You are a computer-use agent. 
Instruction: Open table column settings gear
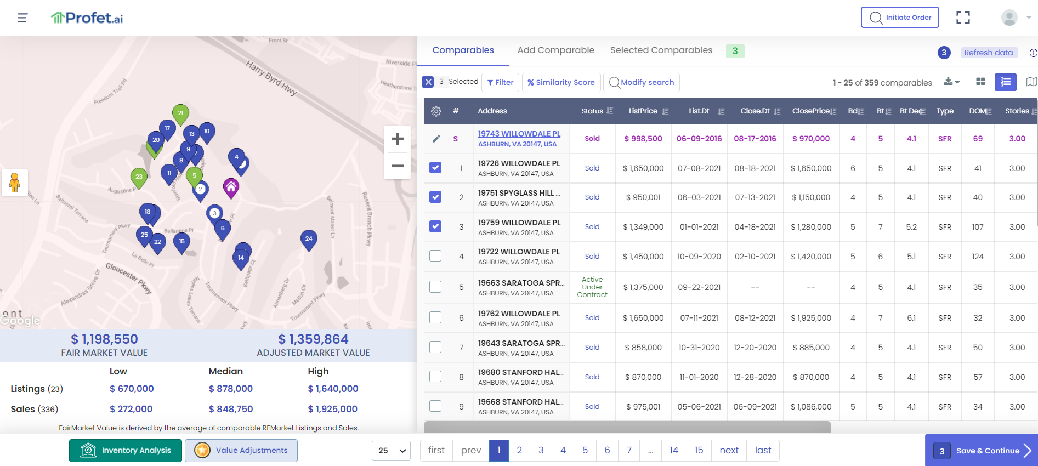click(x=436, y=111)
